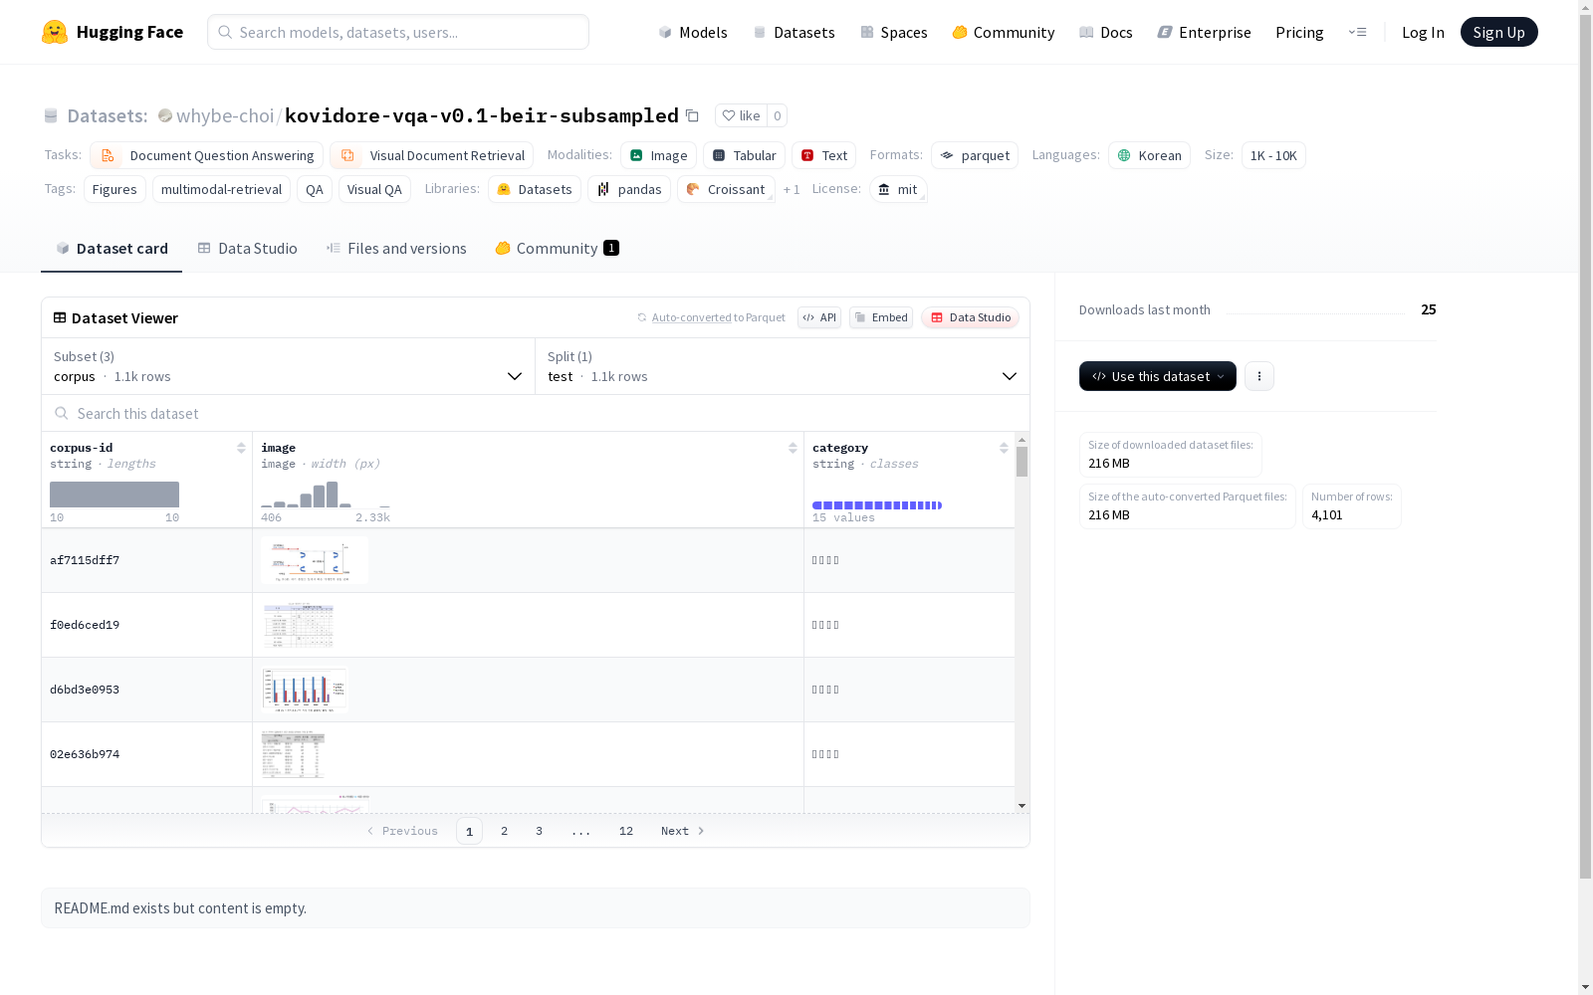Jump to page 2 of rows
The height and width of the screenshot is (995, 1593).
505,831
